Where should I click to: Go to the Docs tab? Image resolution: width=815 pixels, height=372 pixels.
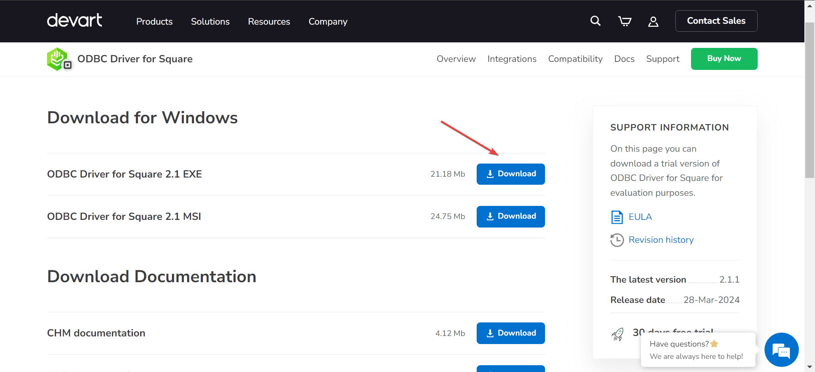[624, 59]
